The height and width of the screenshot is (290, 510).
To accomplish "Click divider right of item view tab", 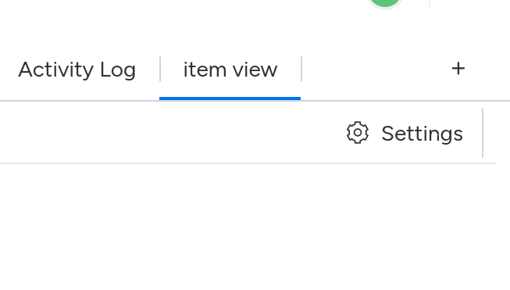I will (301, 69).
